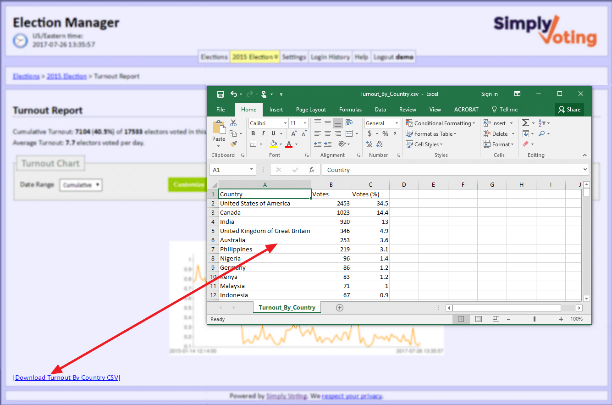Click the Format Painter brush icon

pos(233,144)
